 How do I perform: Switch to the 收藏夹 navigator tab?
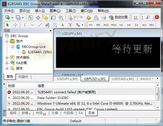(23, 77)
